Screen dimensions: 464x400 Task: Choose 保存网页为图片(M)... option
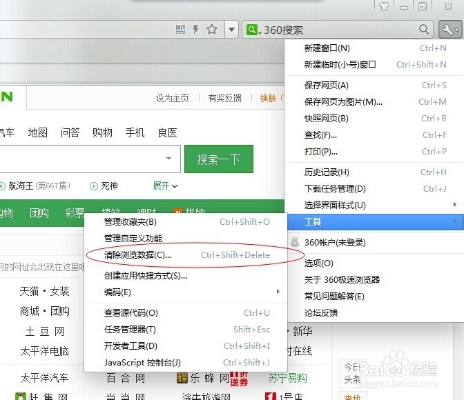coord(375,101)
